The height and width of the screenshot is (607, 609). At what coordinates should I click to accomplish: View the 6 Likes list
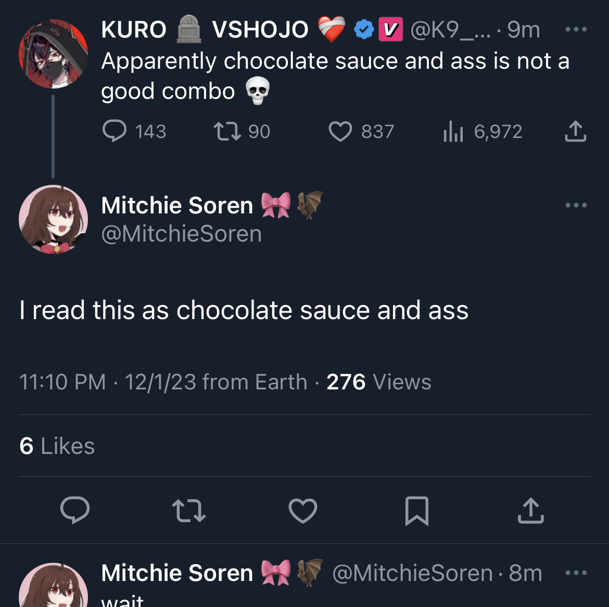pyautogui.click(x=57, y=446)
